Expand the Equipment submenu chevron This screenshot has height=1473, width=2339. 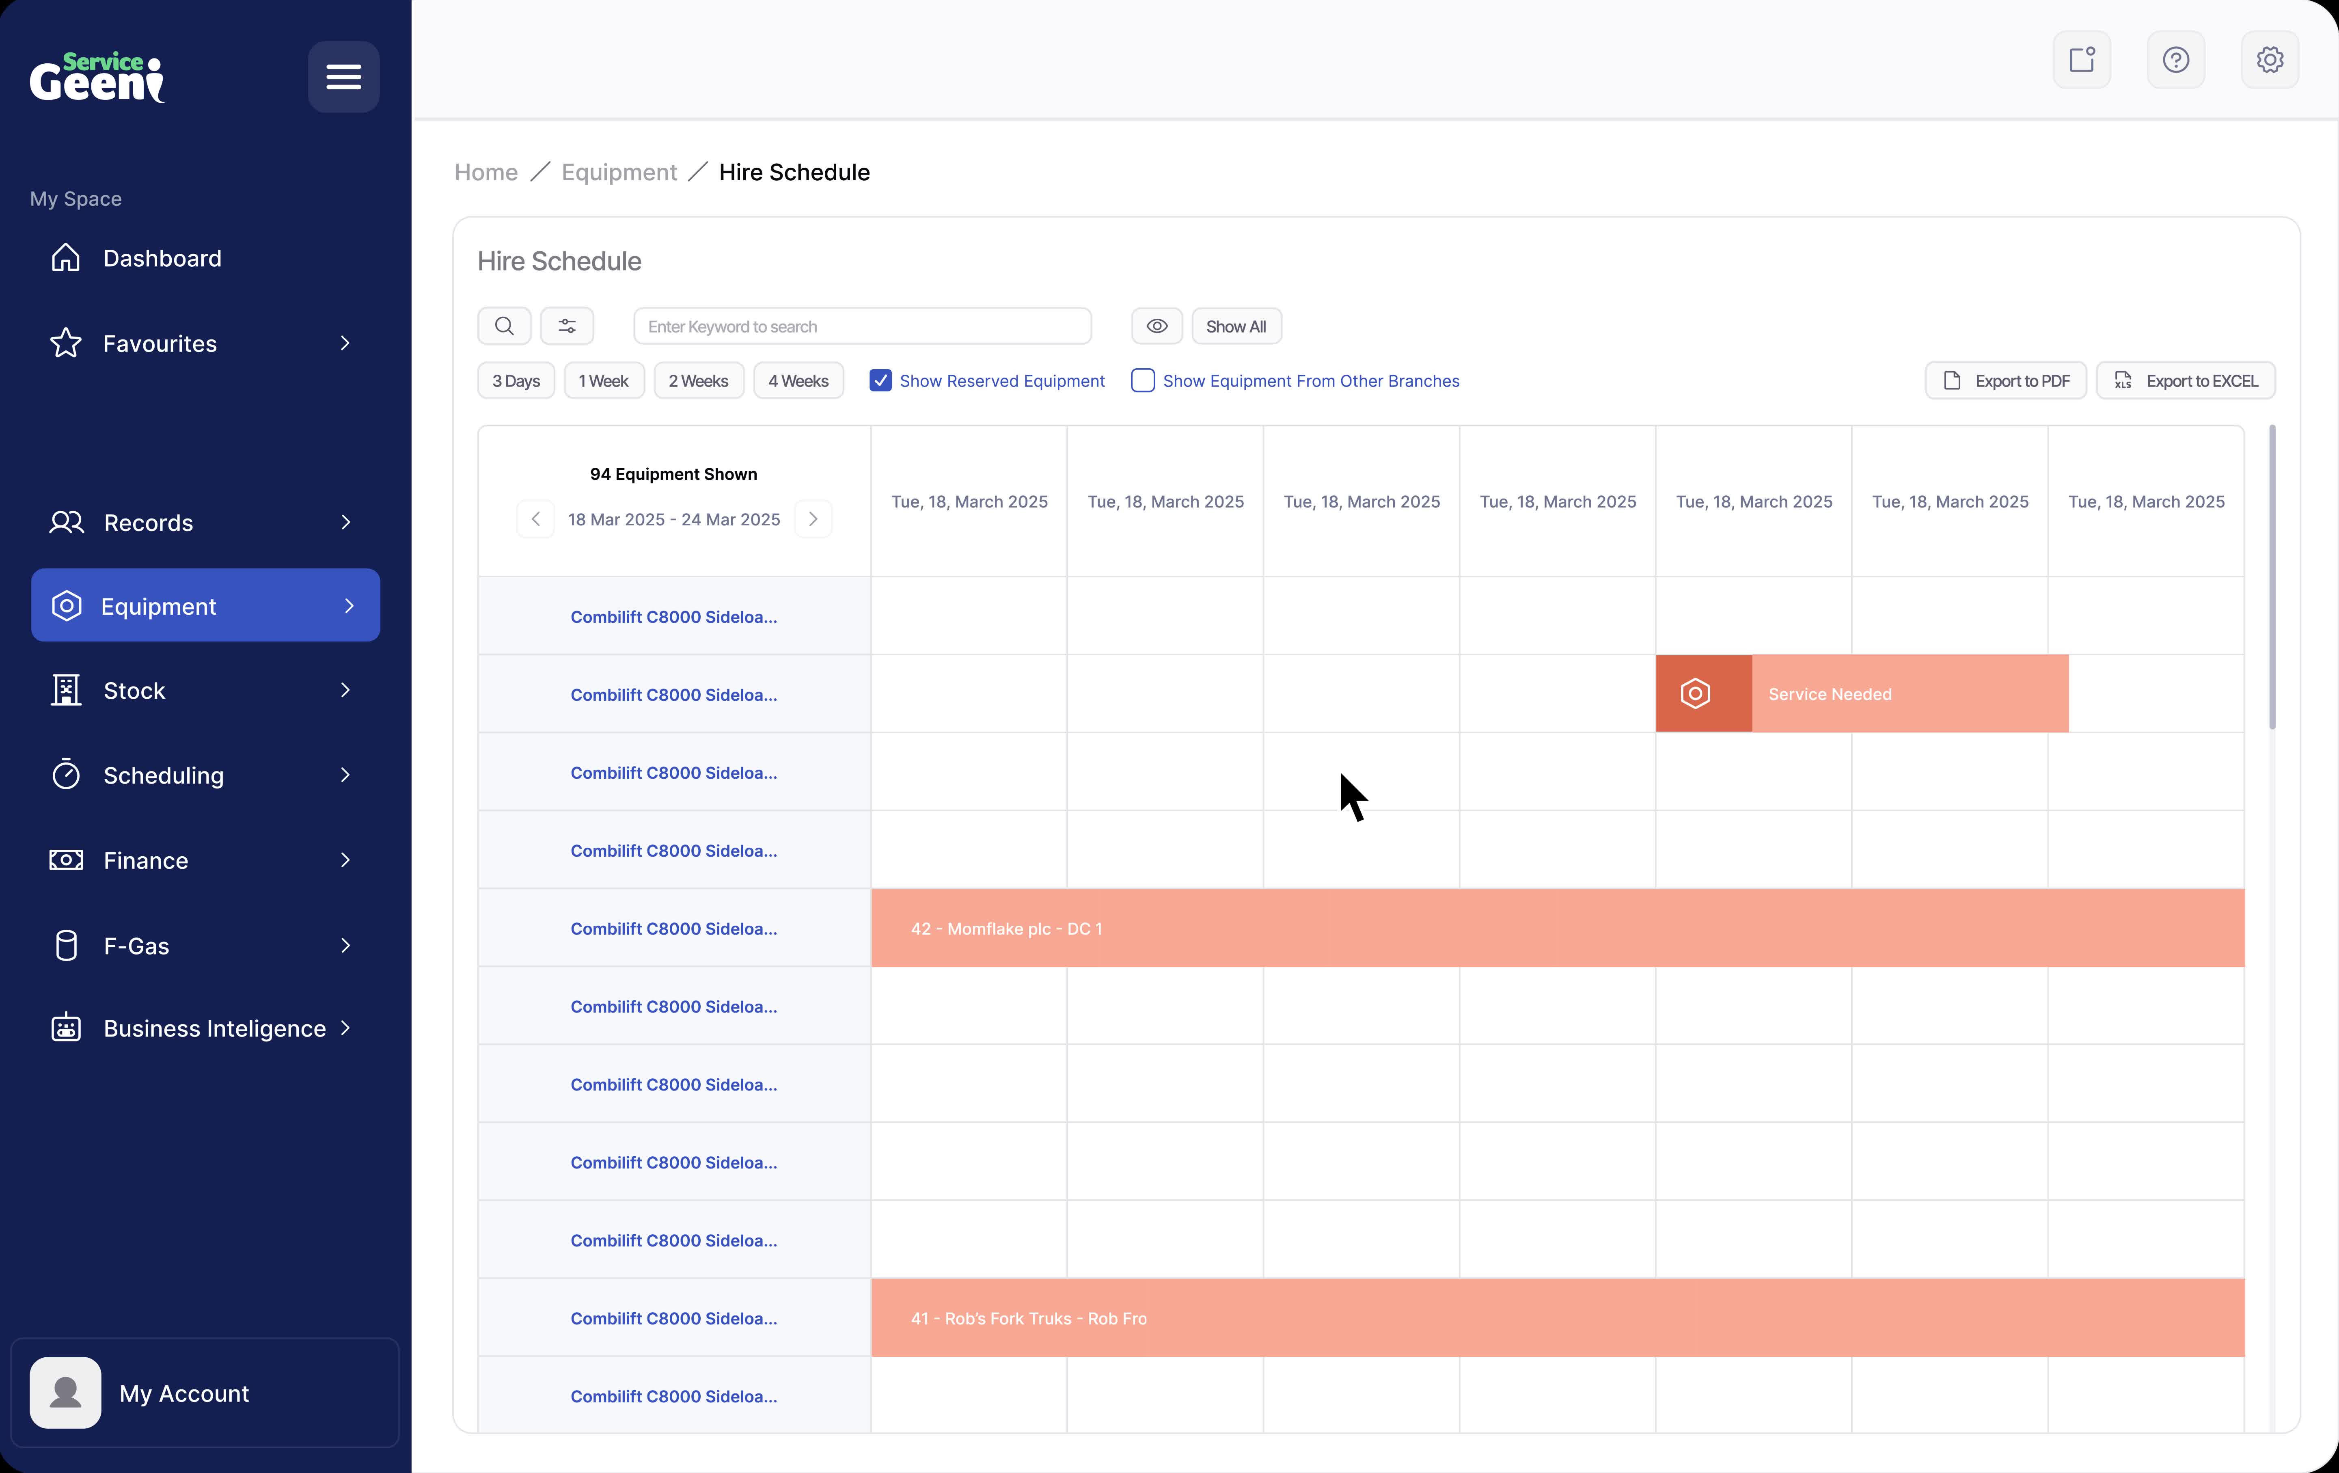[x=350, y=605]
